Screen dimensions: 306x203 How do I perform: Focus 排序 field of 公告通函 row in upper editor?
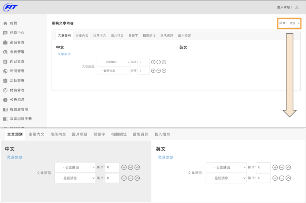tap(144, 62)
